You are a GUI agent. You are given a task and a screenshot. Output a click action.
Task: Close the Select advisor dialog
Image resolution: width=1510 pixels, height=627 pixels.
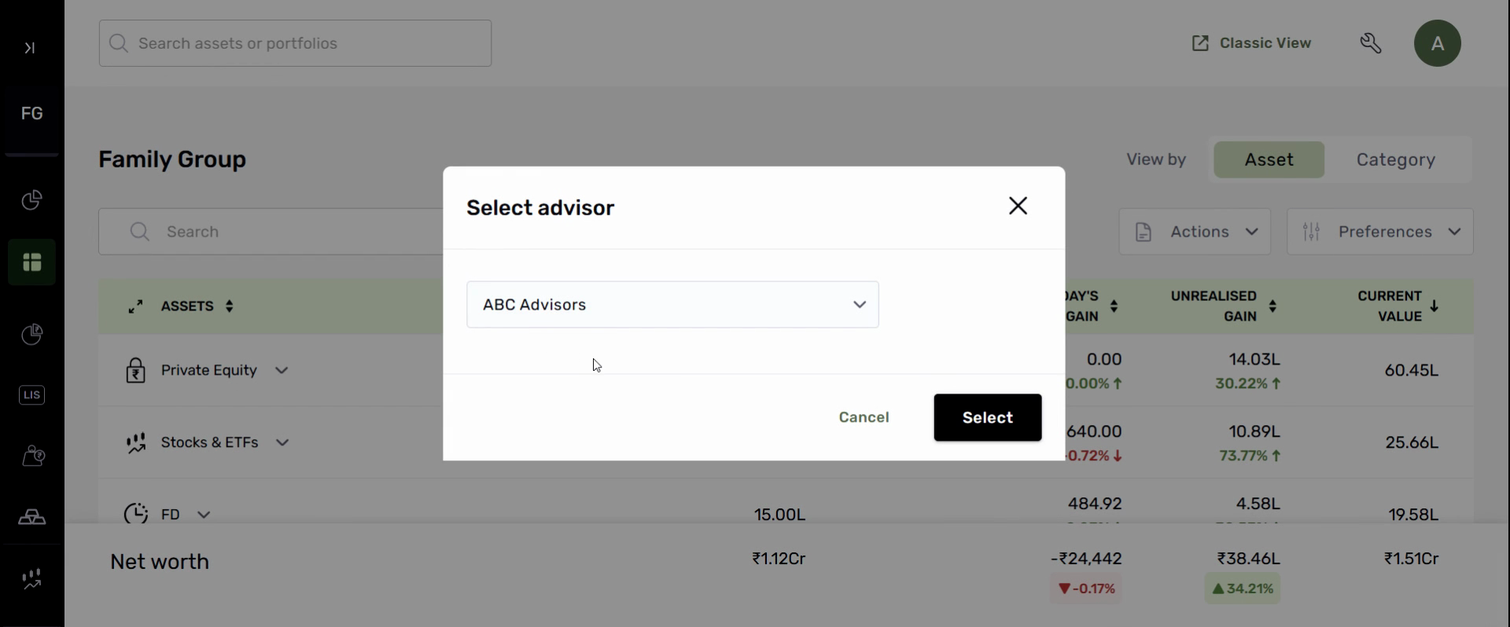click(1018, 206)
